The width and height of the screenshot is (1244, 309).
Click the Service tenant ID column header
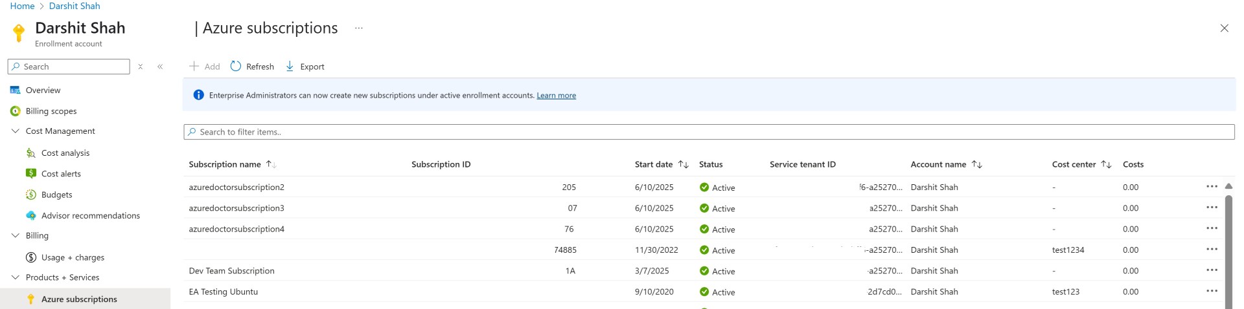click(803, 164)
